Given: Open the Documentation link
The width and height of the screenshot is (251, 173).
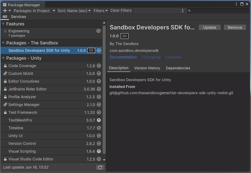Looking at the screenshot, I should point(123,57).
